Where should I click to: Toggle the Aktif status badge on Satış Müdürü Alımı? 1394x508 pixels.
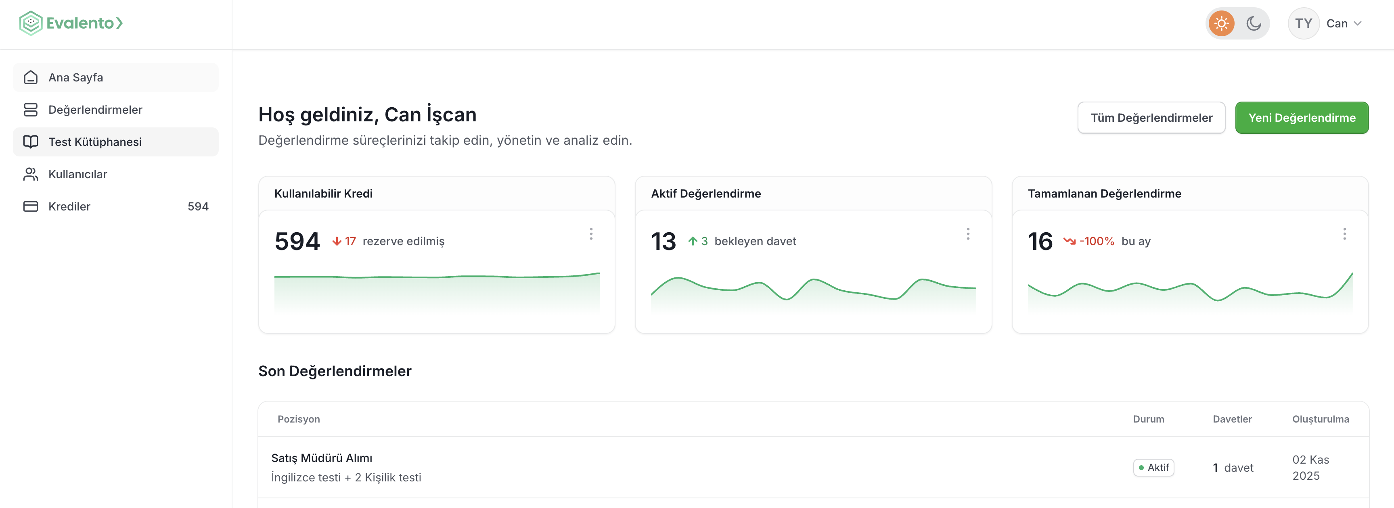[x=1153, y=467]
